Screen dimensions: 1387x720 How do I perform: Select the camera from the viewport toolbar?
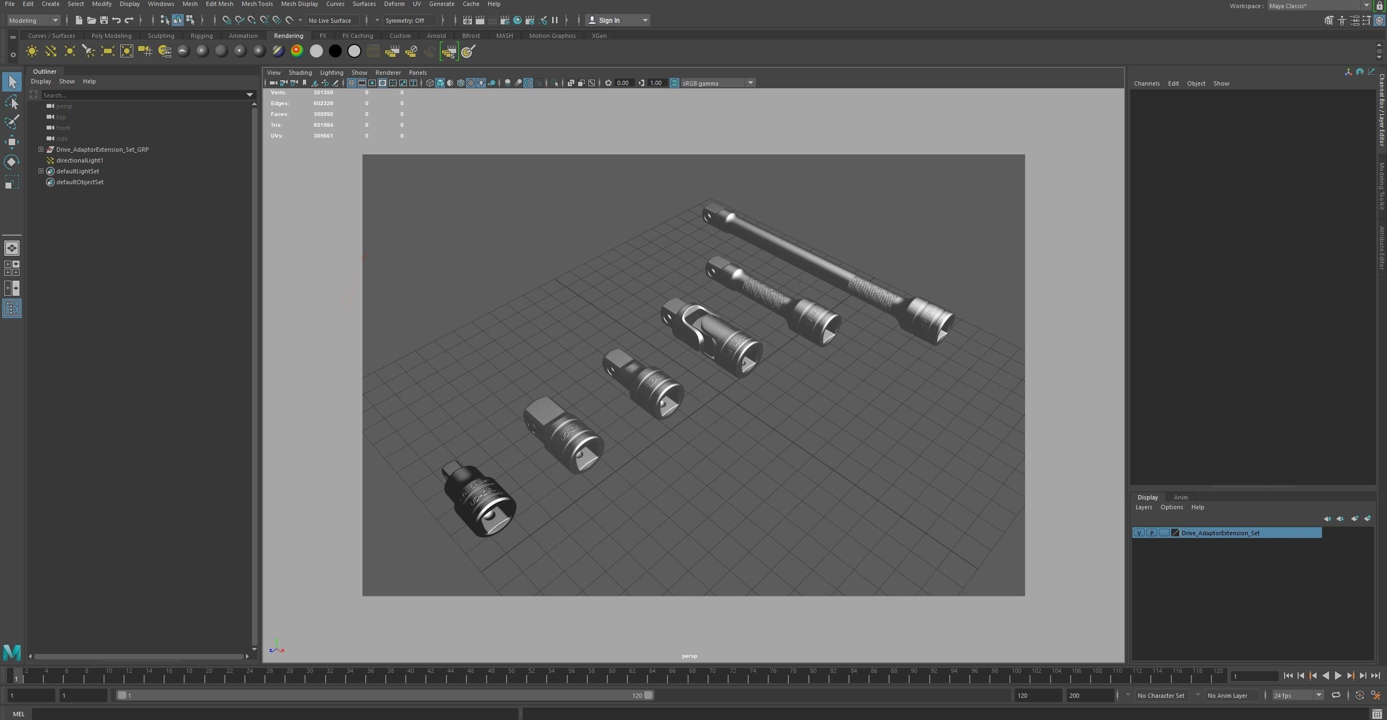click(273, 83)
